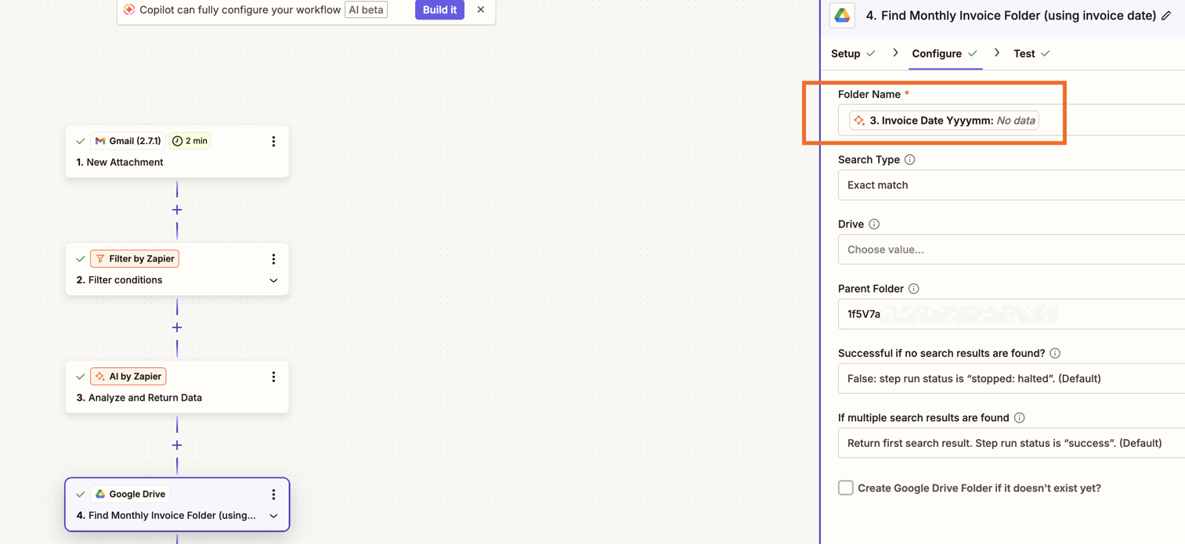
Task: Click pencil icon to rename step title
Action: [1166, 16]
